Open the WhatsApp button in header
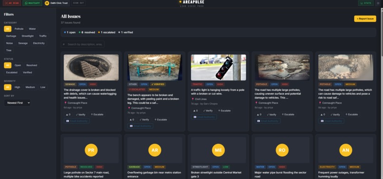 pos(32,3)
